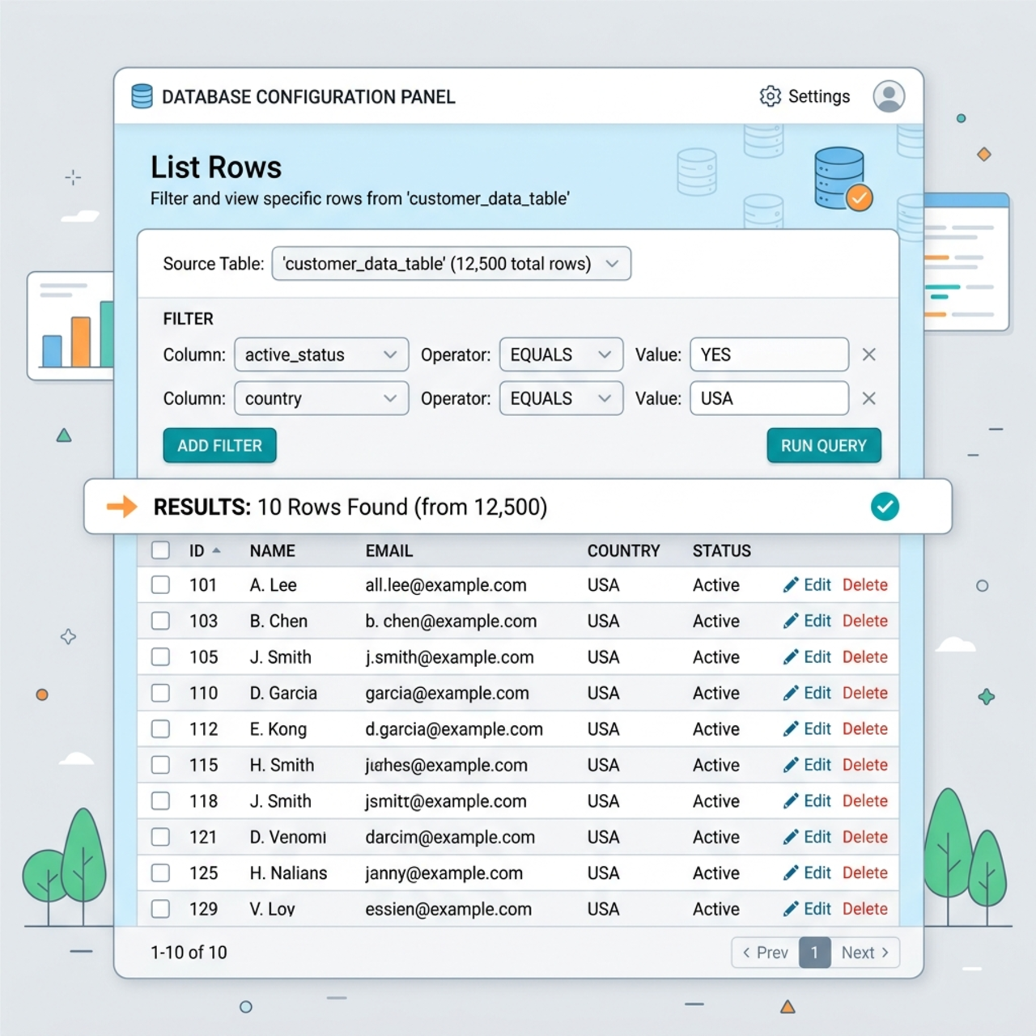Click email janny@example.com

tap(444, 873)
